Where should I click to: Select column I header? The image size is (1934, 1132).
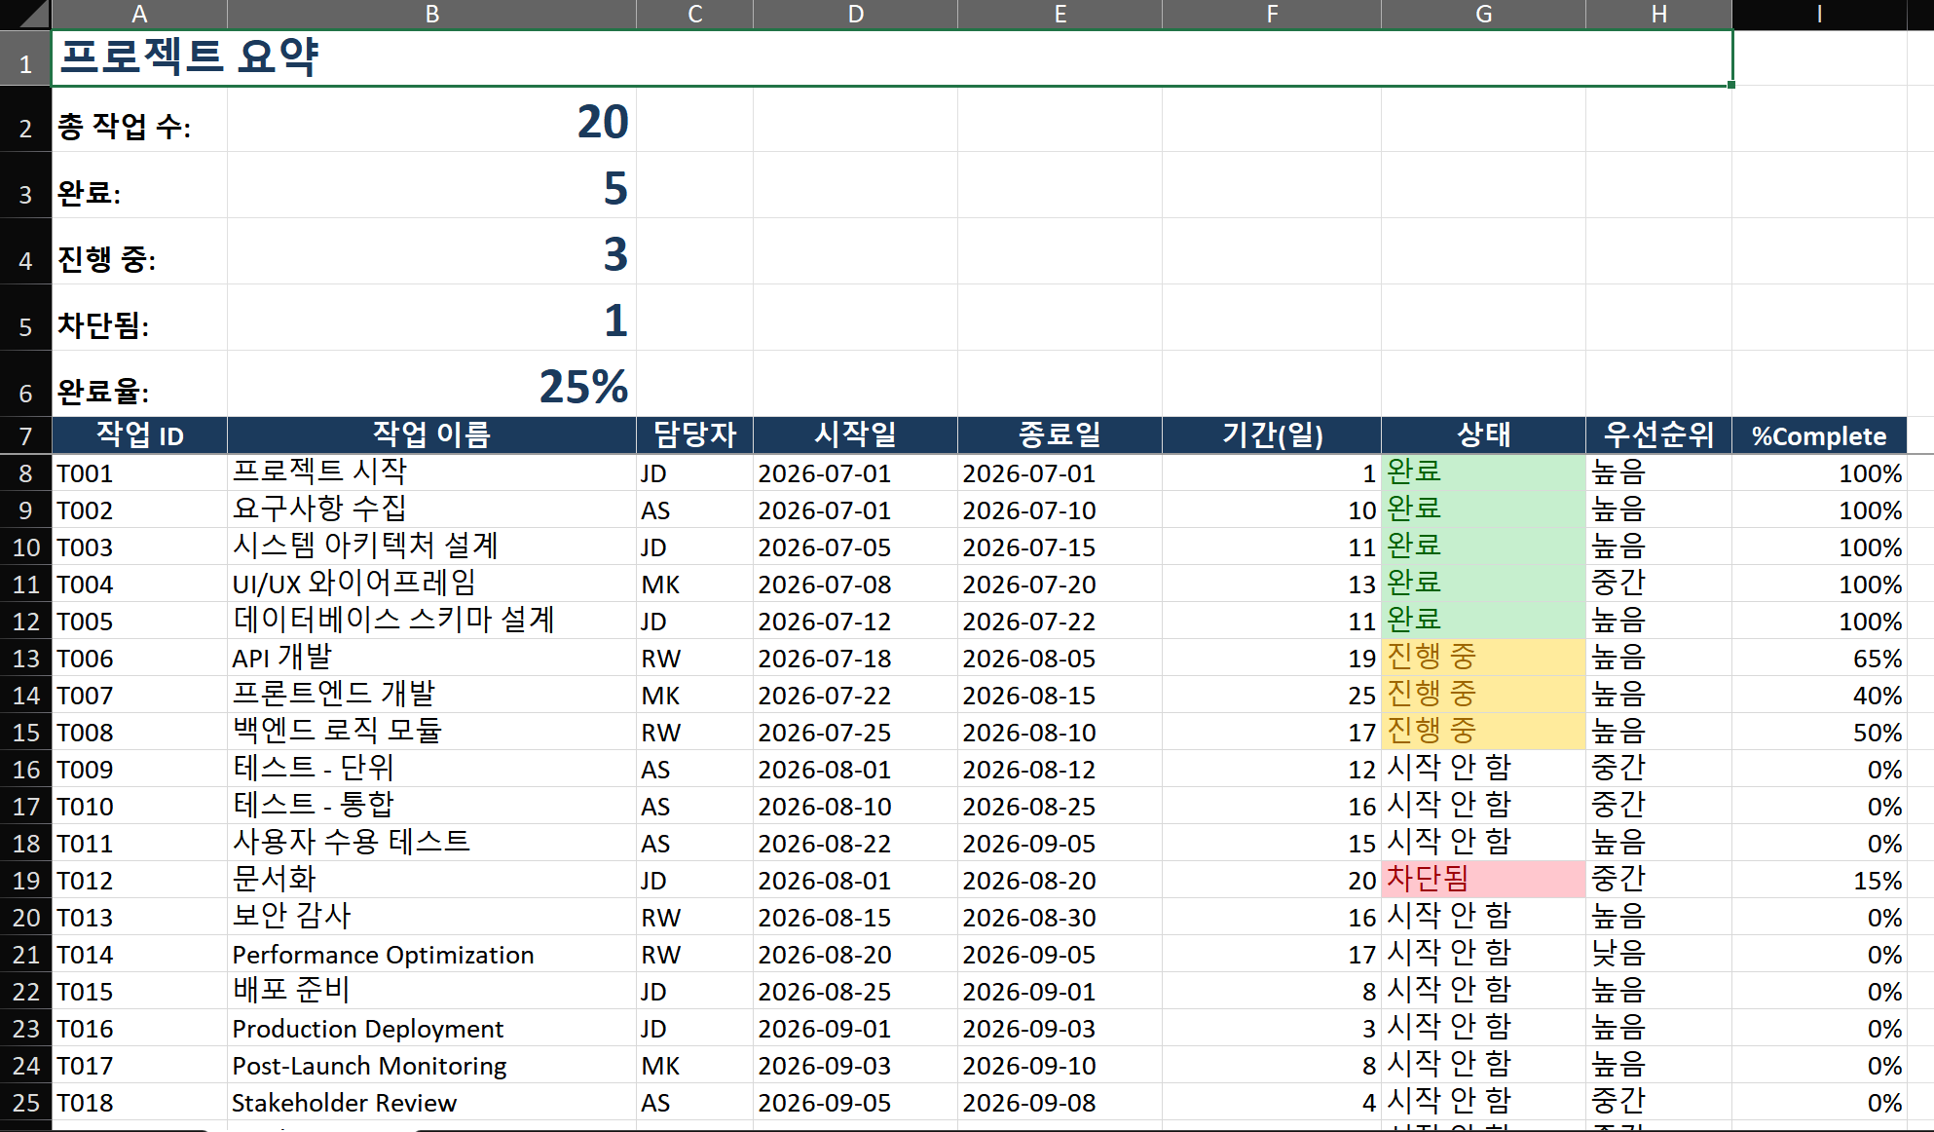(x=1819, y=14)
